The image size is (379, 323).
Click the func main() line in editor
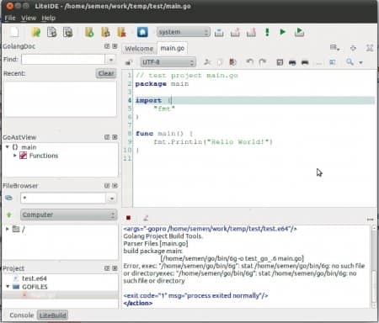[x=164, y=134]
